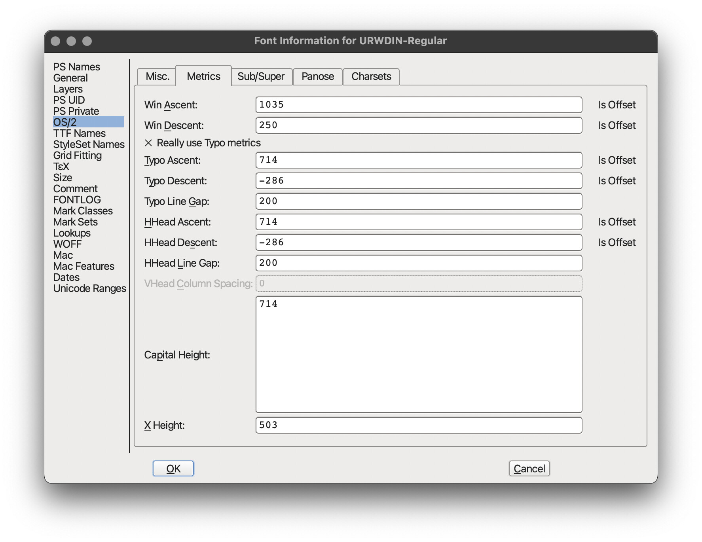Toggle Is Offset for Win Ascent
Viewport: 702px width, 542px height.
coord(617,105)
